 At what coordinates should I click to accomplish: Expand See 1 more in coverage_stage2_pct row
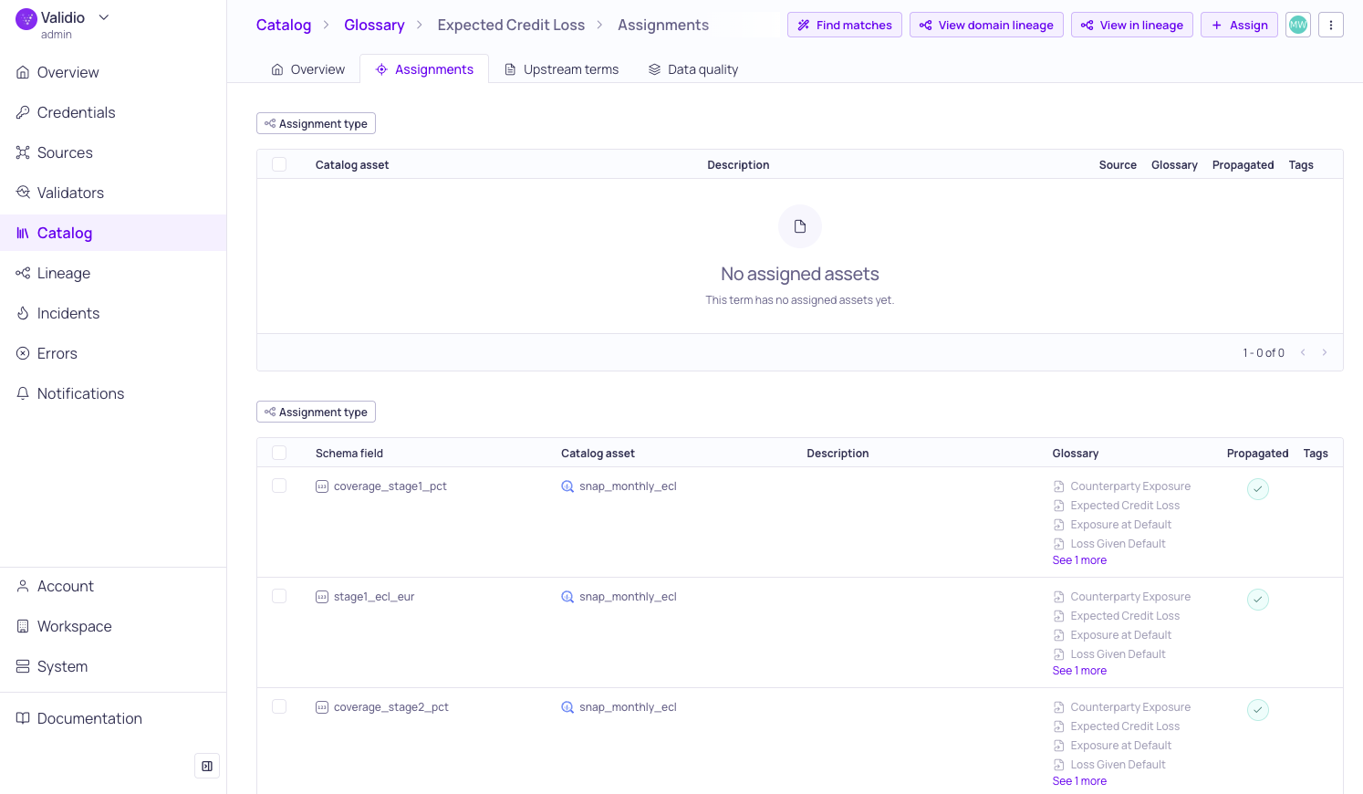[1079, 781]
